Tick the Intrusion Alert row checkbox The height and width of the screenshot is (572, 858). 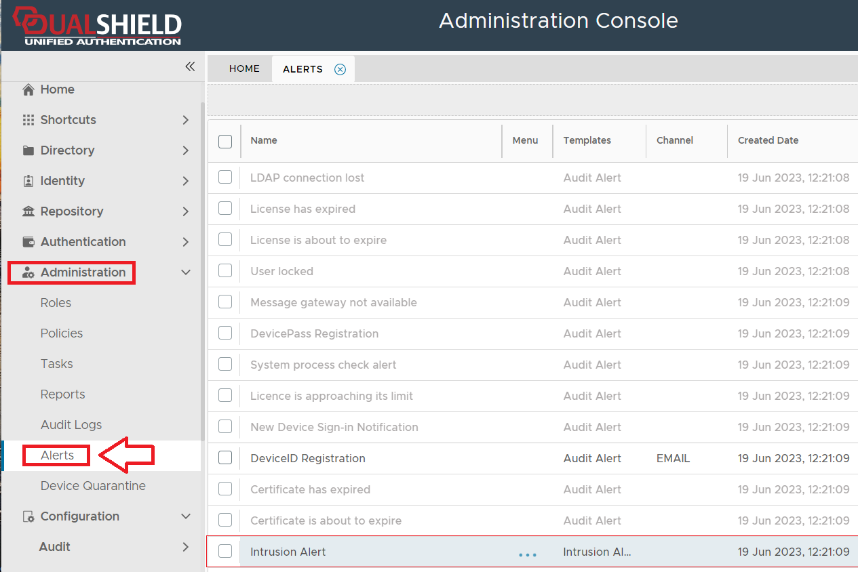point(225,551)
